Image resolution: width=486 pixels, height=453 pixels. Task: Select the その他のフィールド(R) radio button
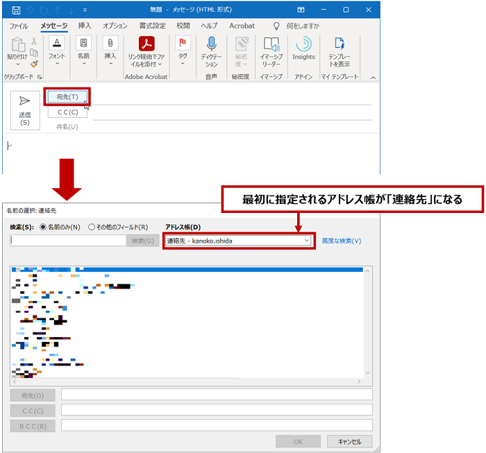point(92,227)
